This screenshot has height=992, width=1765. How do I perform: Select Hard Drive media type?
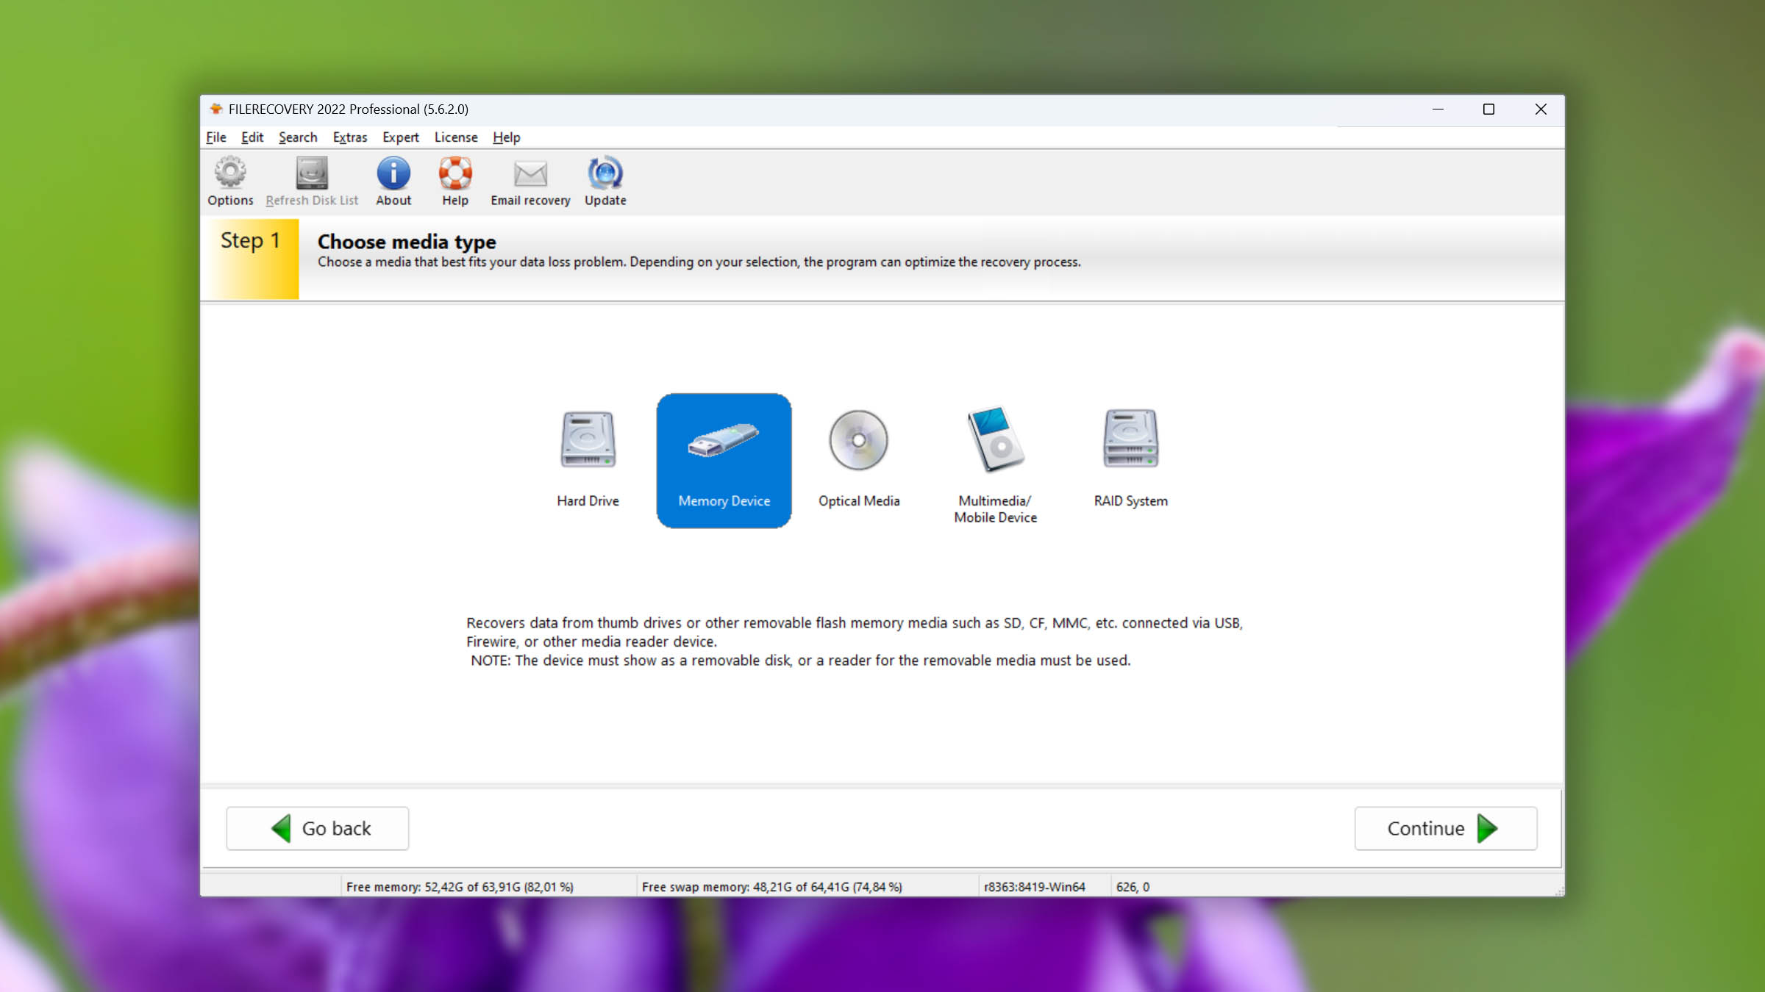coord(588,459)
